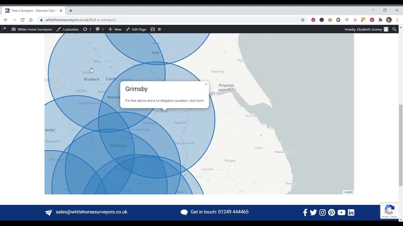Open the Dropbox extension icon
This screenshot has width=403, height=226.
(347, 20)
